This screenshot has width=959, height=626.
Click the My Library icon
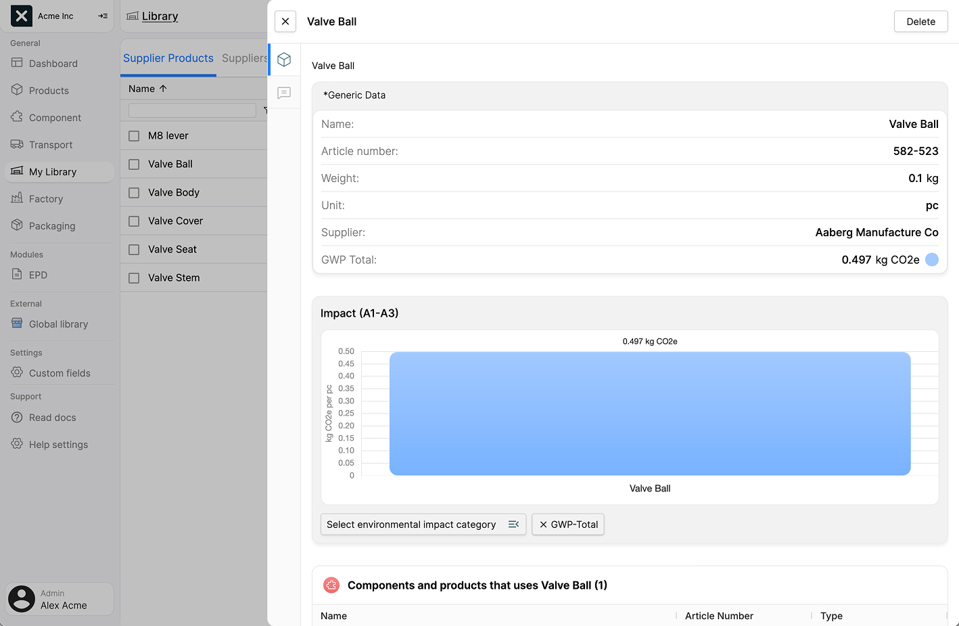click(x=17, y=171)
